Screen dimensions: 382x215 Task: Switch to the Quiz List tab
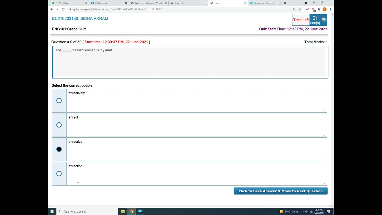(x=188, y=3)
